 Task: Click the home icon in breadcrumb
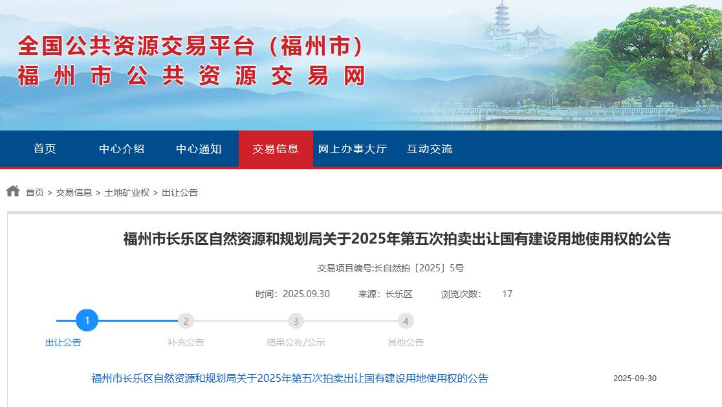click(13, 191)
